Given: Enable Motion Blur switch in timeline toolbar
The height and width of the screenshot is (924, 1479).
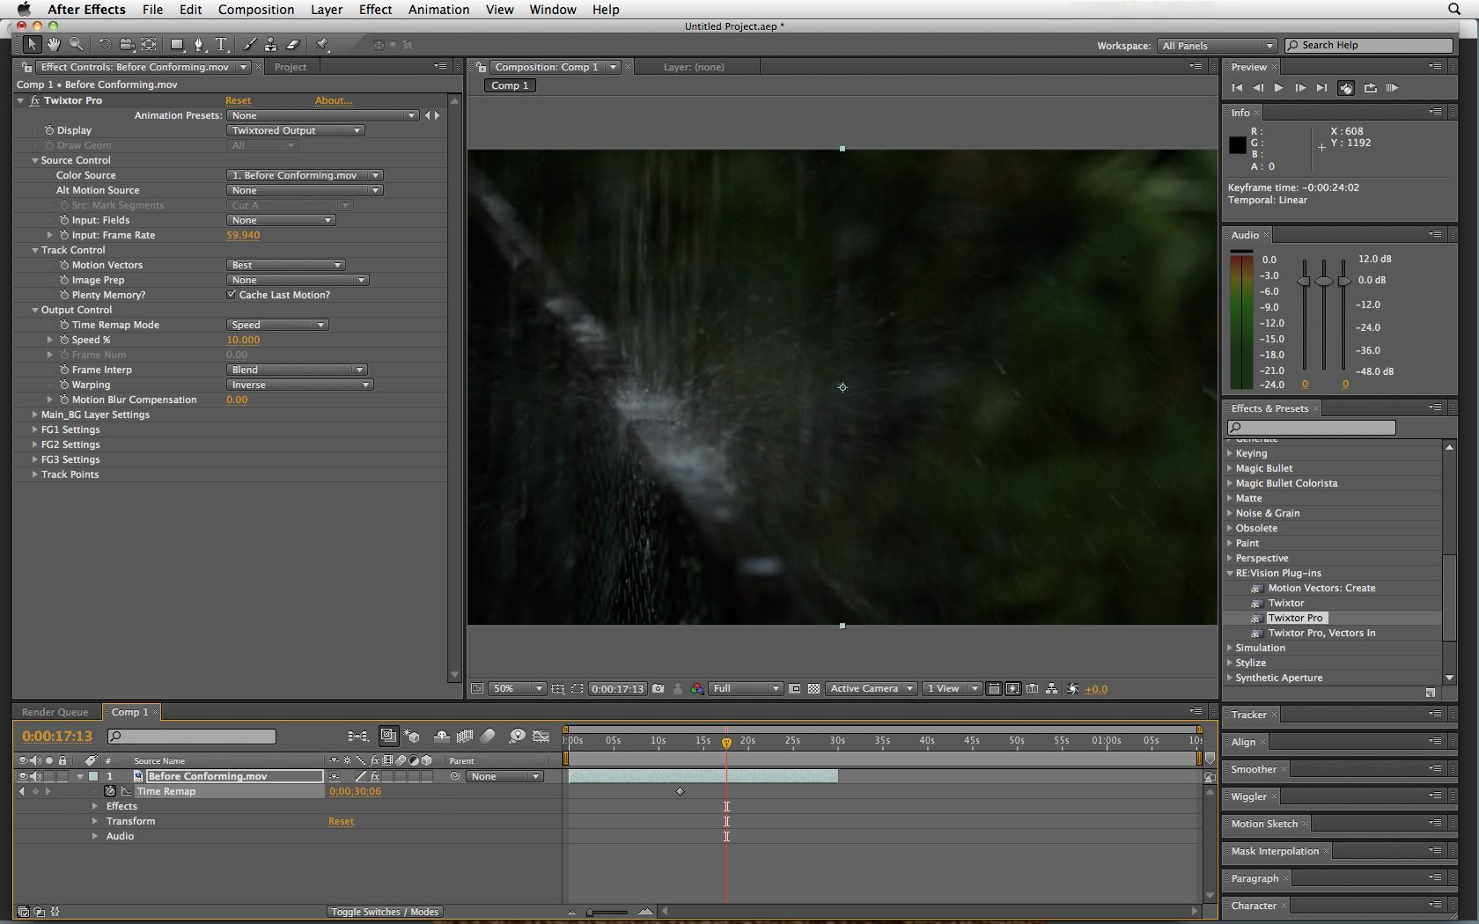Looking at the screenshot, I should coord(489,736).
